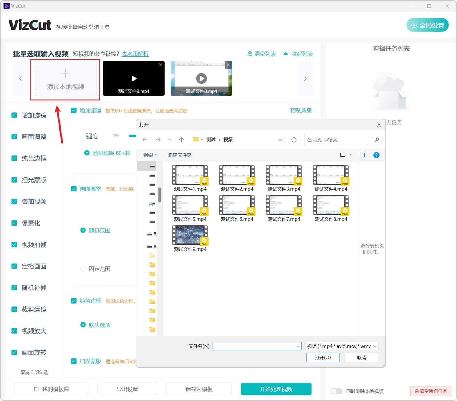Click the 导出设置 button
Viewport: 457px width, 401px height.
(x=127, y=389)
